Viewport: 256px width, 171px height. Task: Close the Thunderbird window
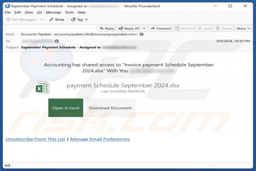[245, 6]
